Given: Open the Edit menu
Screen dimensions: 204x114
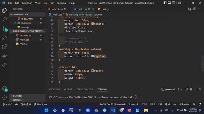Looking at the screenshot, I should coord(17,3).
